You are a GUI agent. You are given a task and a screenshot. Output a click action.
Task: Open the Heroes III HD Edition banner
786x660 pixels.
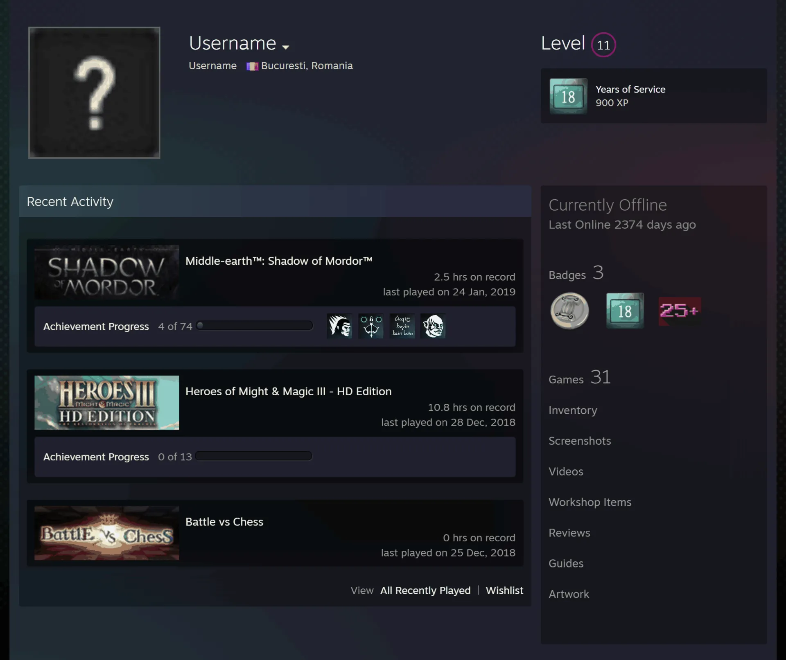(x=107, y=403)
